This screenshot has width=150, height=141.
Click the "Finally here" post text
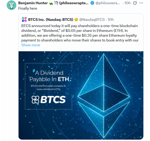(27, 8)
